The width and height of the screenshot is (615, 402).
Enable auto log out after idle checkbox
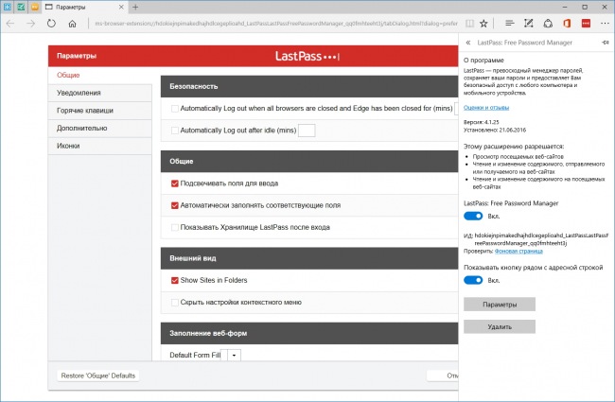click(175, 131)
